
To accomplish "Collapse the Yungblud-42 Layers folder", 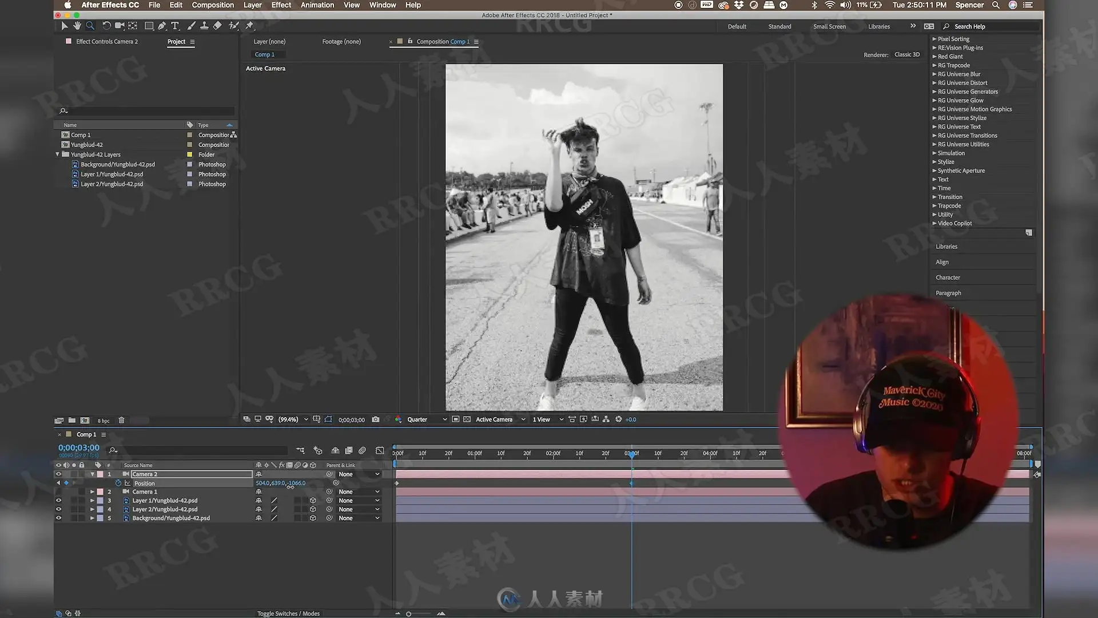I will pyautogui.click(x=57, y=154).
